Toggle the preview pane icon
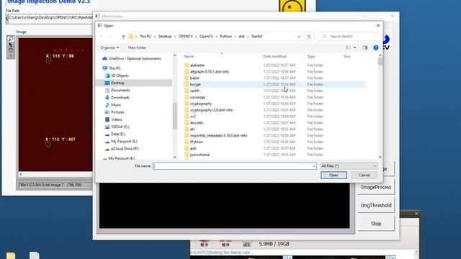 [x=364, y=47]
